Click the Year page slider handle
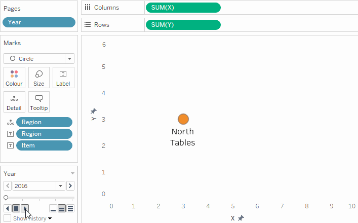 6,197
